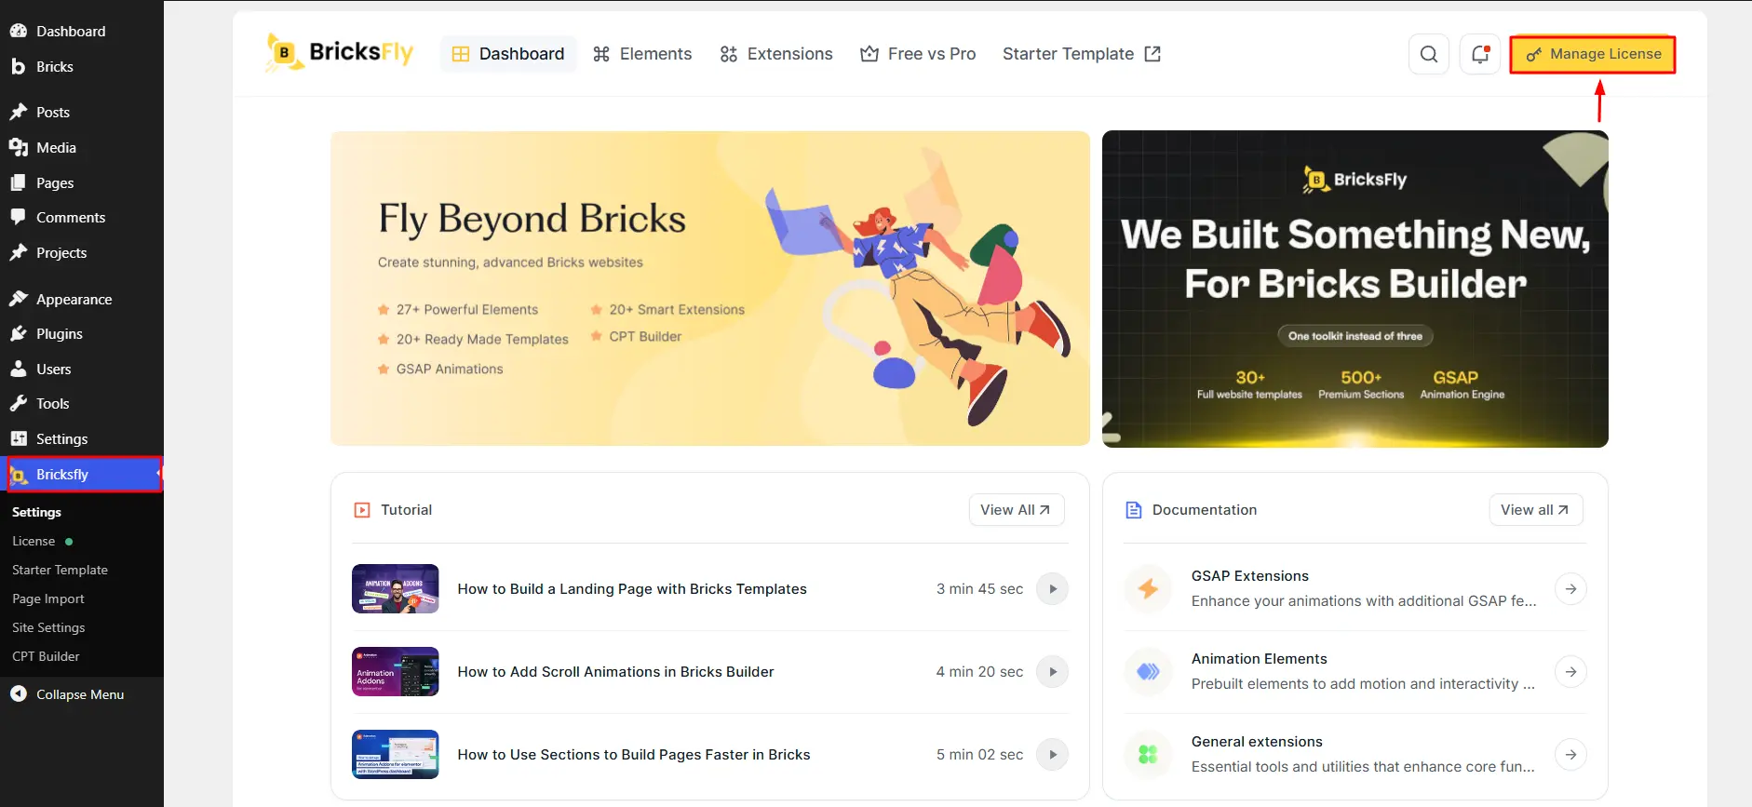
Task: Click 'How to Build a Landing Page' title
Action: pos(632,589)
